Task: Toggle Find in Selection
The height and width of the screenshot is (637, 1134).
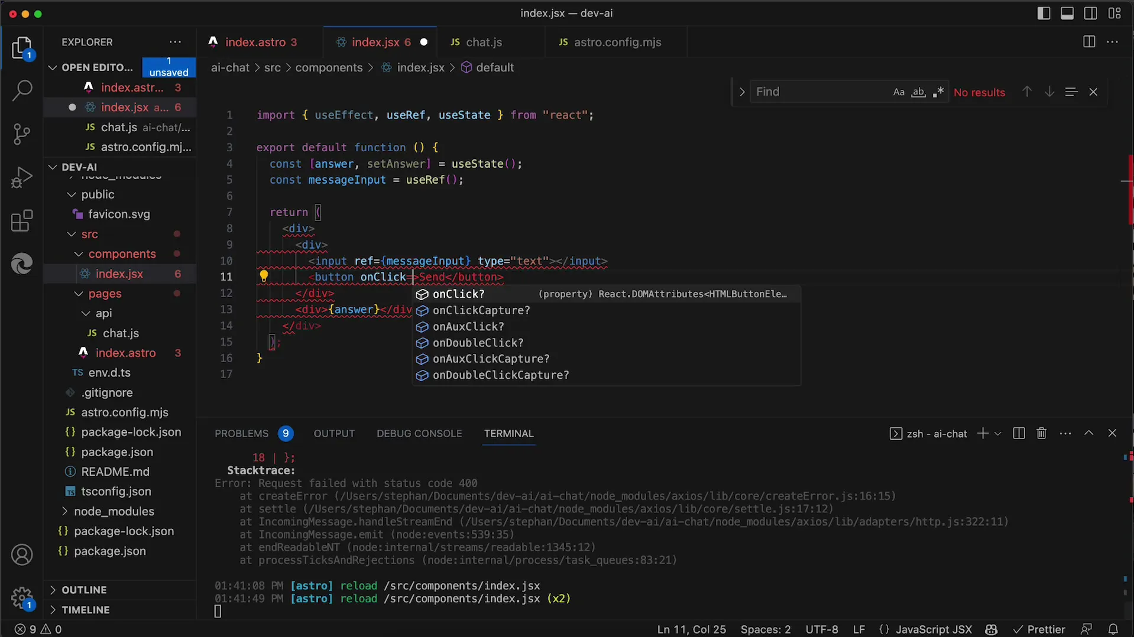Action: (x=1071, y=92)
